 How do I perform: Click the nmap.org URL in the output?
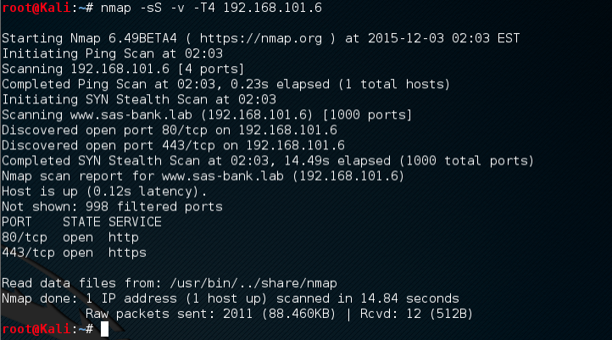[x=255, y=38]
